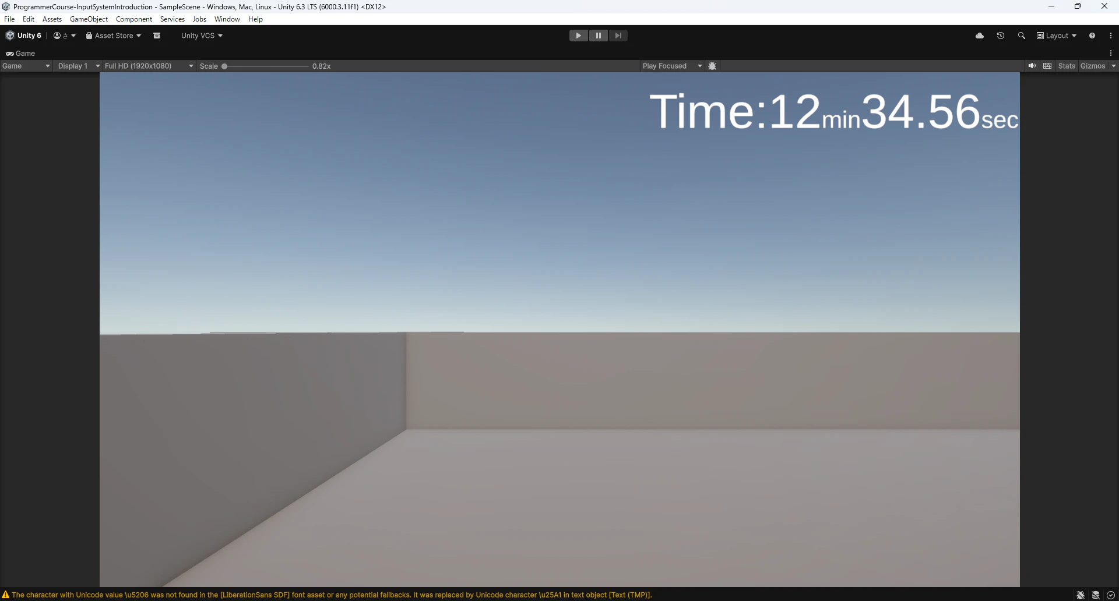Click the Scale value 0.82x
This screenshot has height=601, width=1119.
321,66
